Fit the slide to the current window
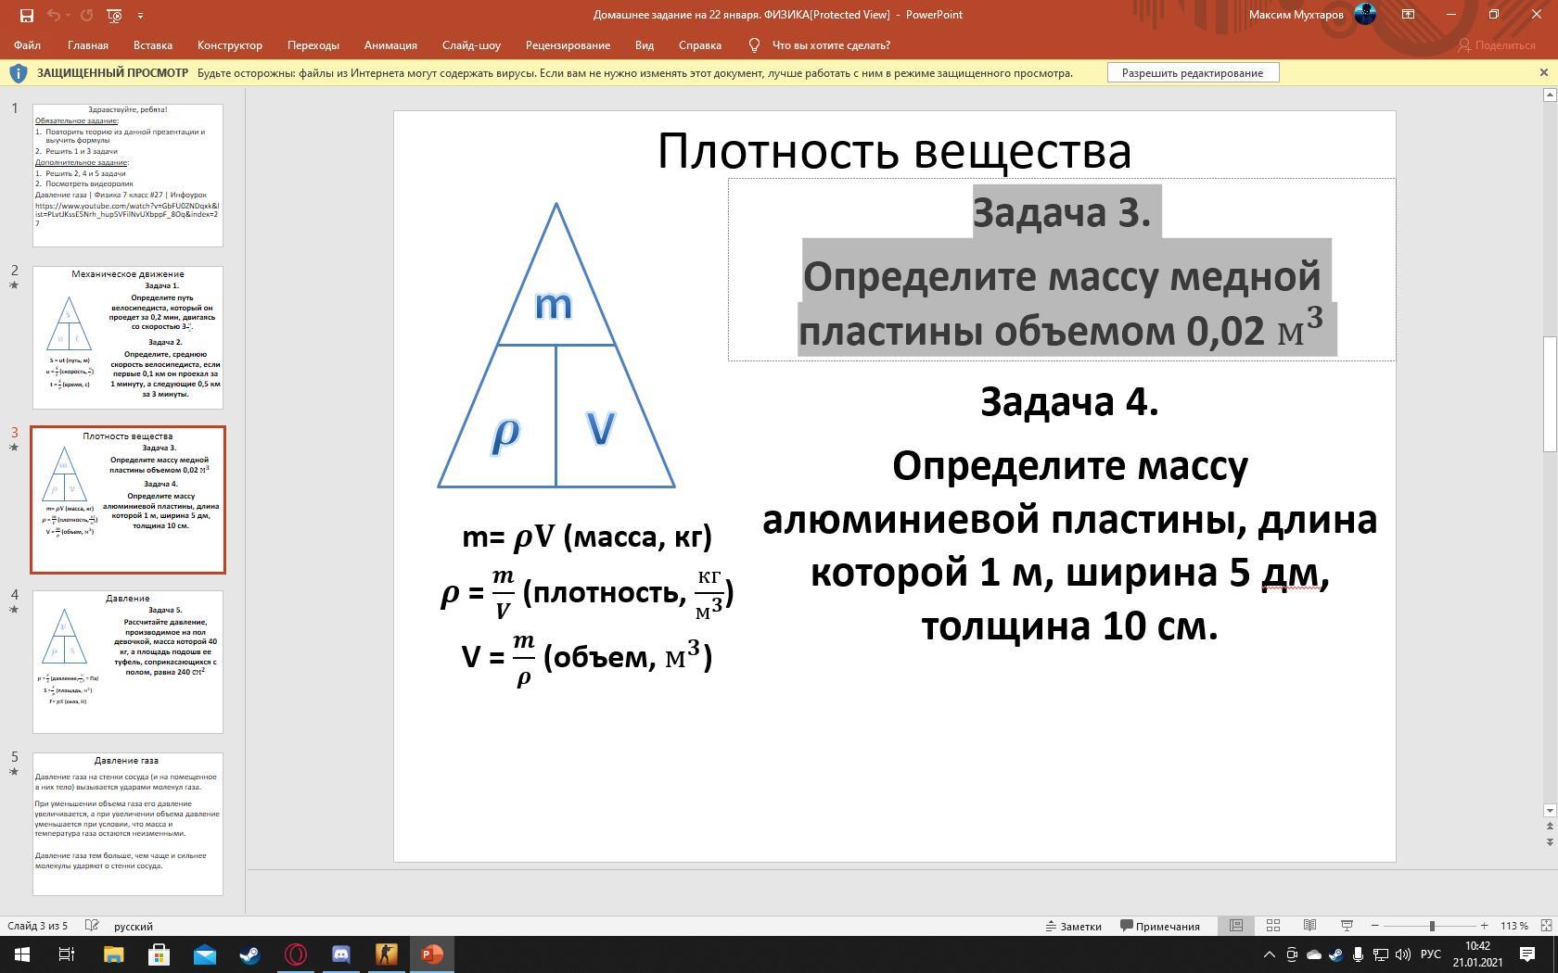This screenshot has width=1558, height=973. click(1546, 926)
